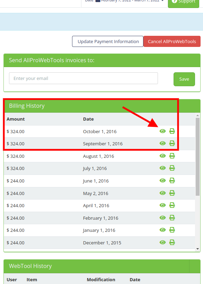Show the April 1, 2016 invoice via the eye icon
The image size is (203, 284).
coord(162,205)
